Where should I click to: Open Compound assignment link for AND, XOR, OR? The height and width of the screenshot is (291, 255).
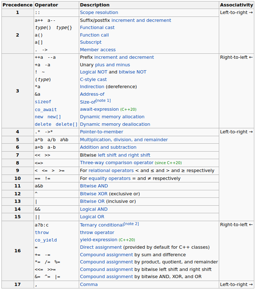pyautogui.click(x=106, y=277)
